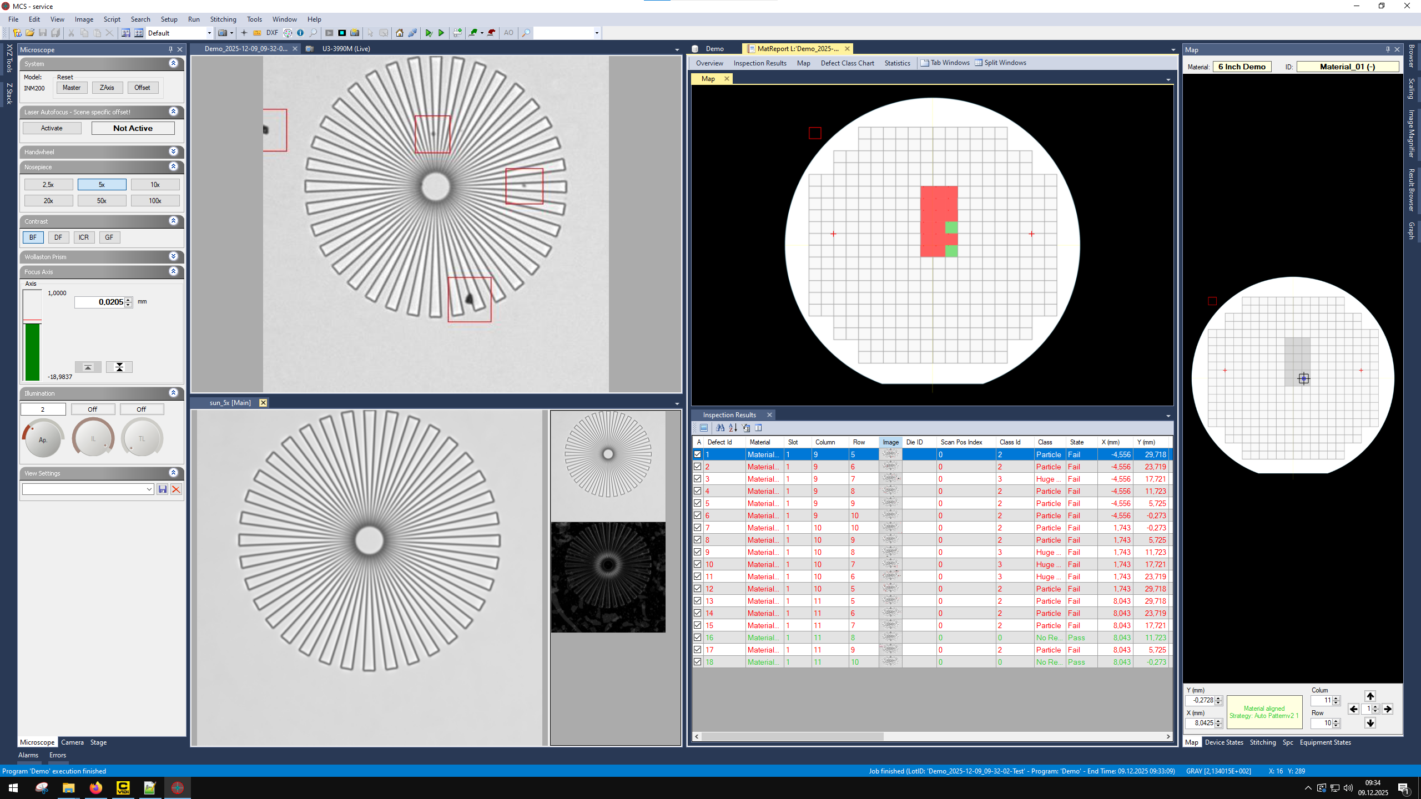Click the DXF toolbar button
This screenshot has width=1421, height=799.
point(272,33)
